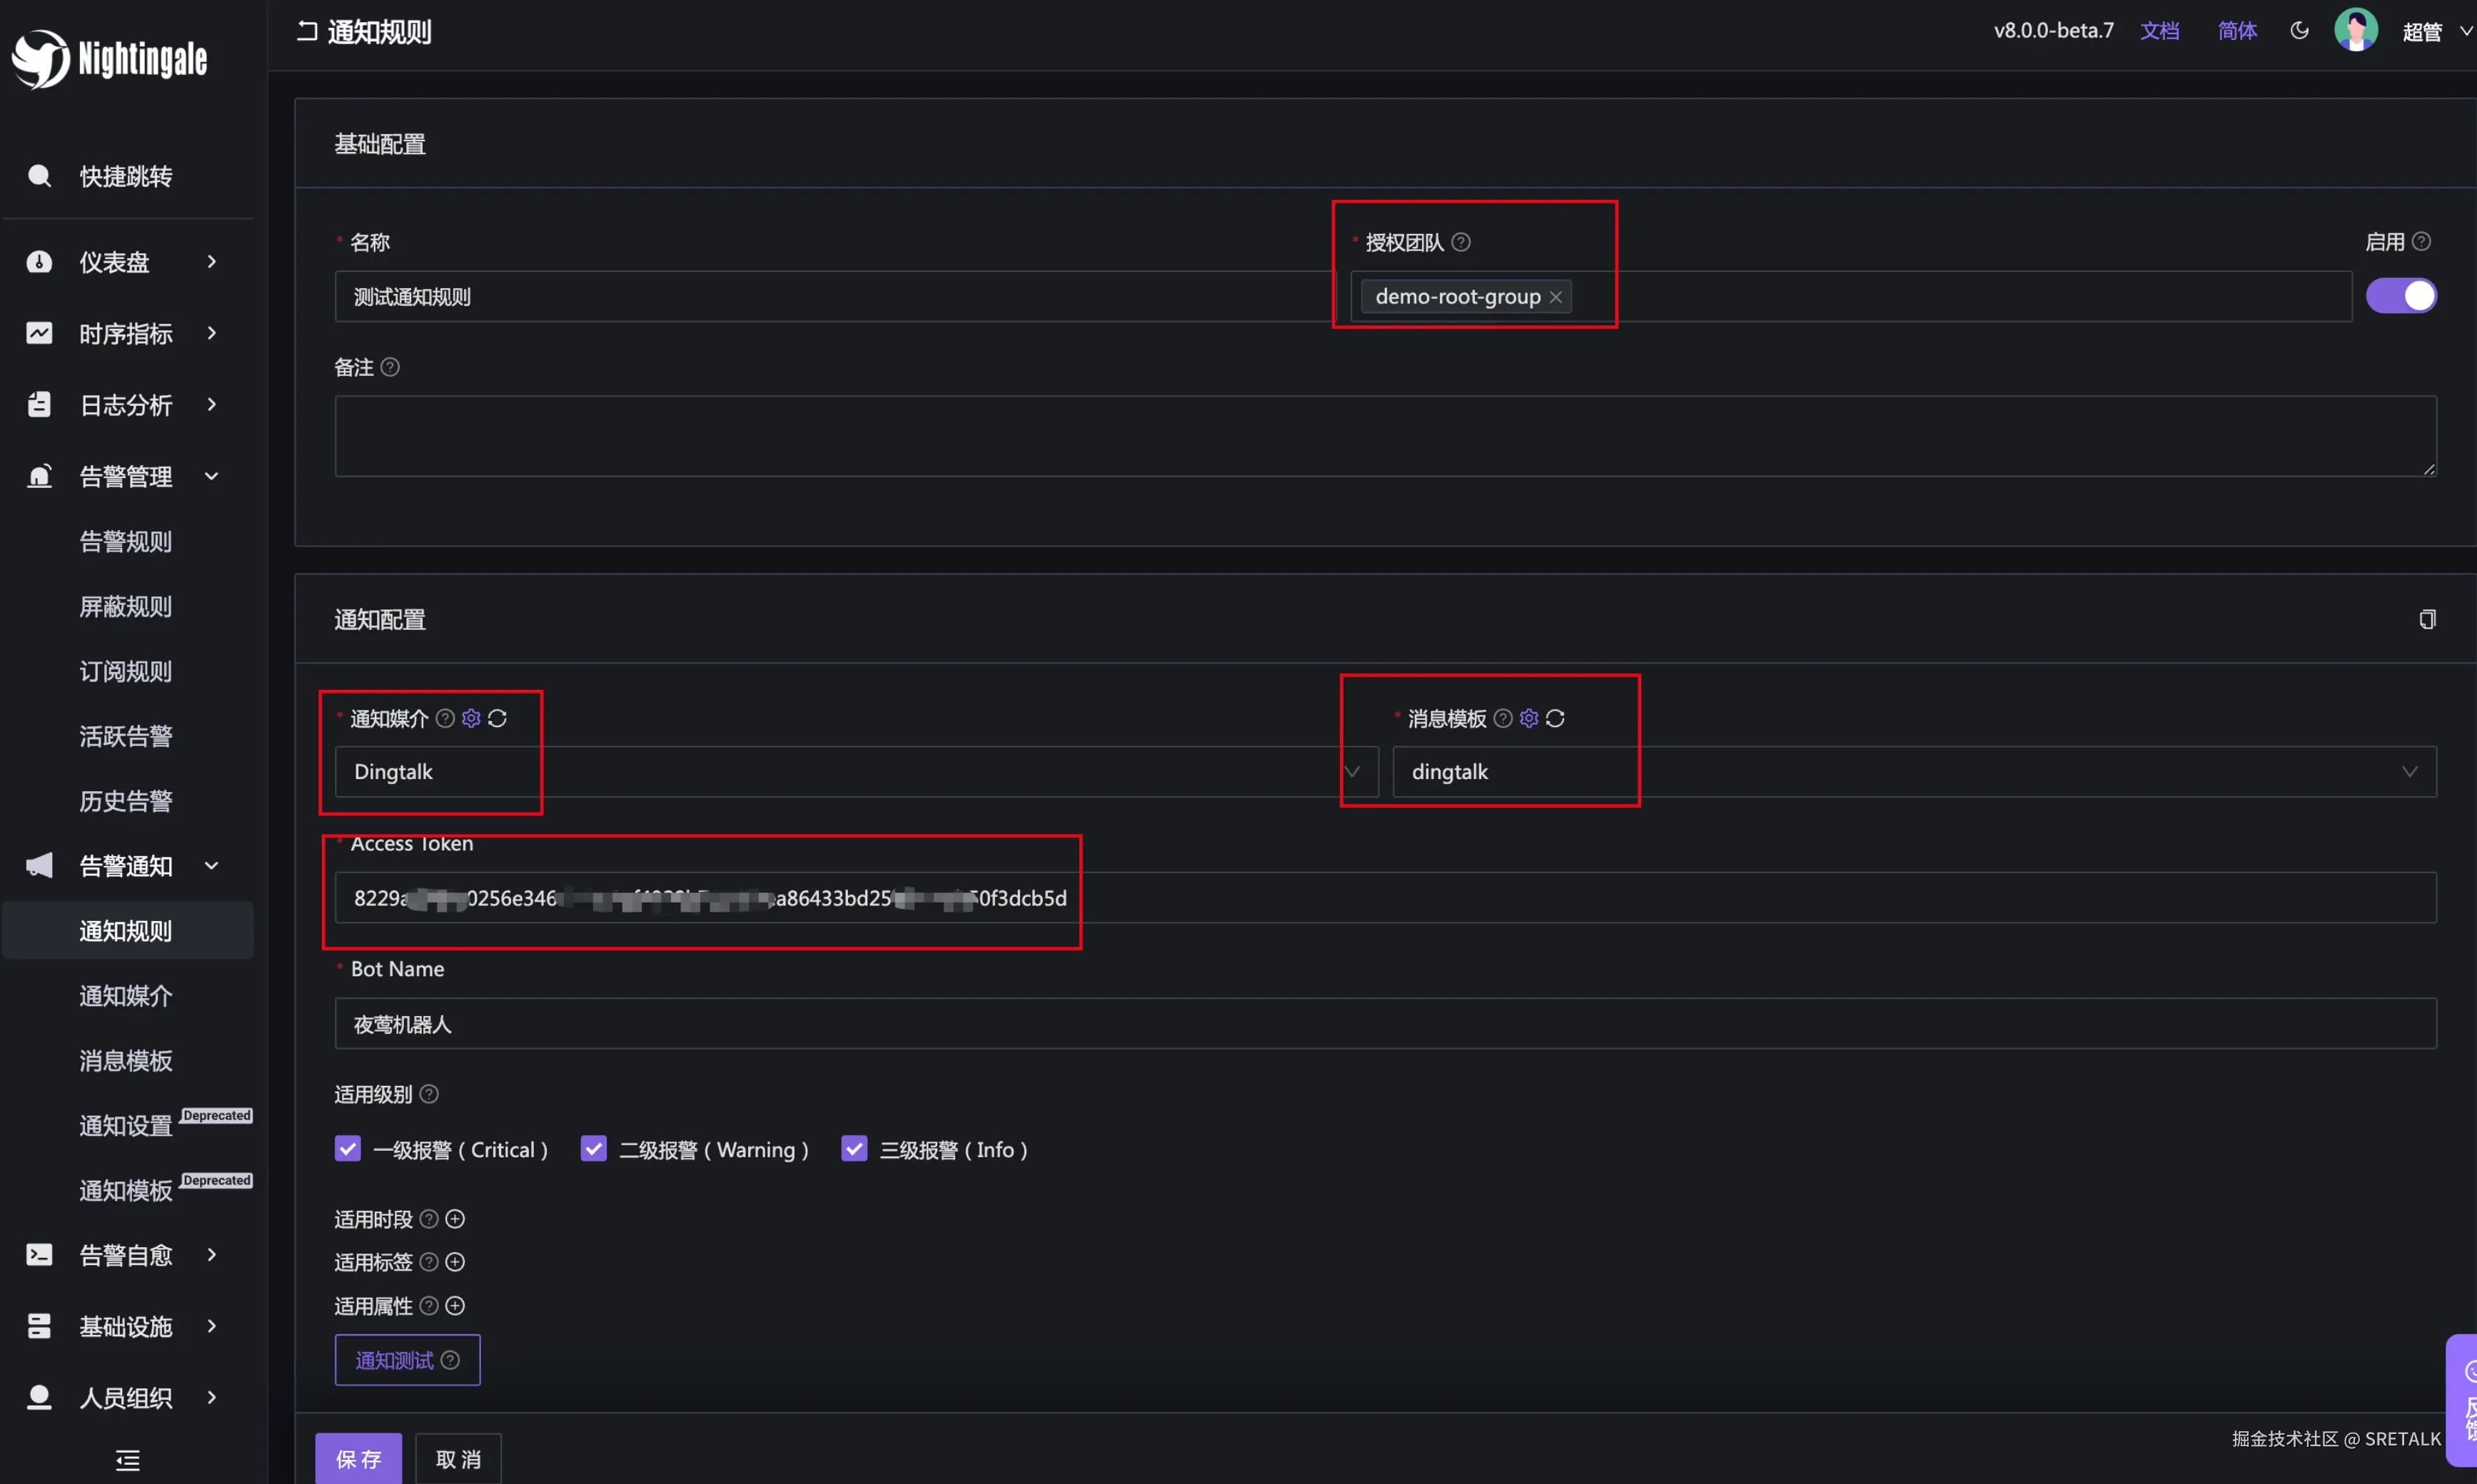Collapse the sidebar menu icon
This screenshot has height=1484, width=2477.
[x=128, y=1460]
